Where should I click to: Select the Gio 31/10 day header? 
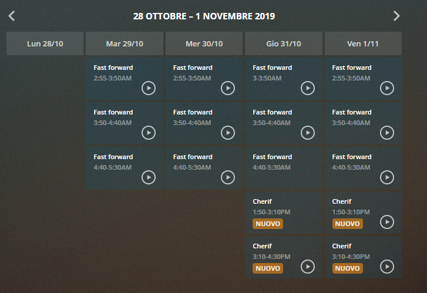[x=284, y=43]
